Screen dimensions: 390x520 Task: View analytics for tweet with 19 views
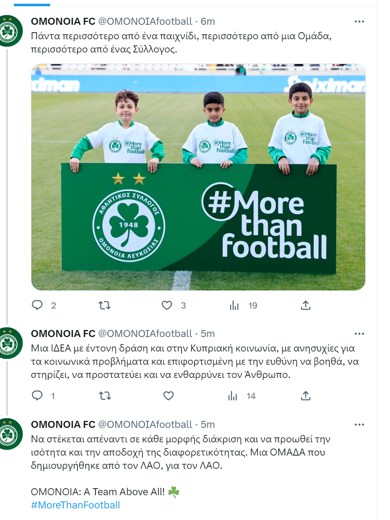(234, 305)
